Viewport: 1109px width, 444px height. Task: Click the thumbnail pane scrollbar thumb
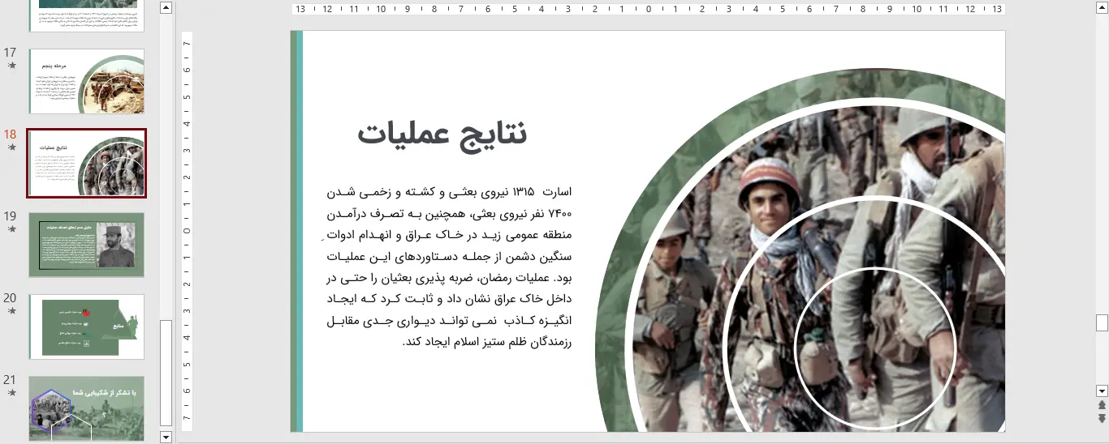tap(166, 373)
